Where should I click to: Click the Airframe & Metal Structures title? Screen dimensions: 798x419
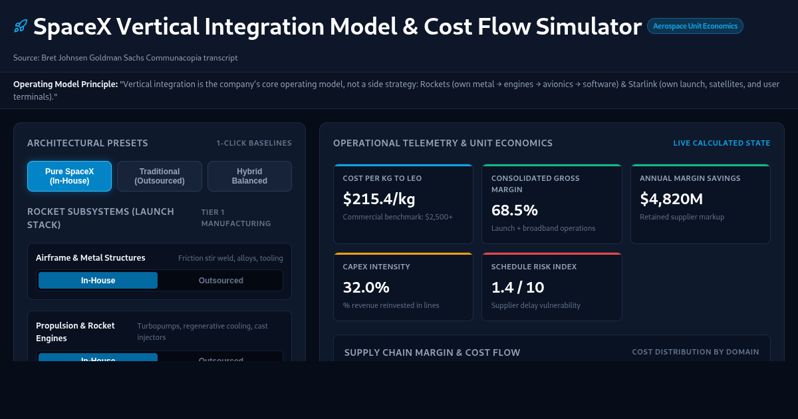coord(90,258)
